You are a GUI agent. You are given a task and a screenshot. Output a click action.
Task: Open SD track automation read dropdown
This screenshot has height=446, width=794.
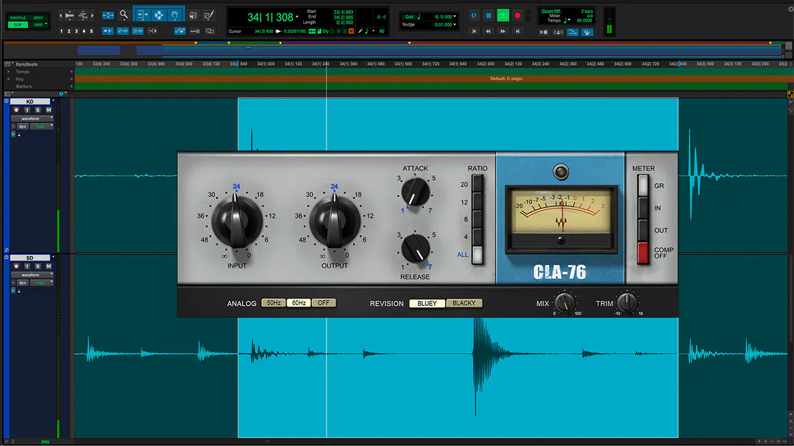[x=42, y=282]
